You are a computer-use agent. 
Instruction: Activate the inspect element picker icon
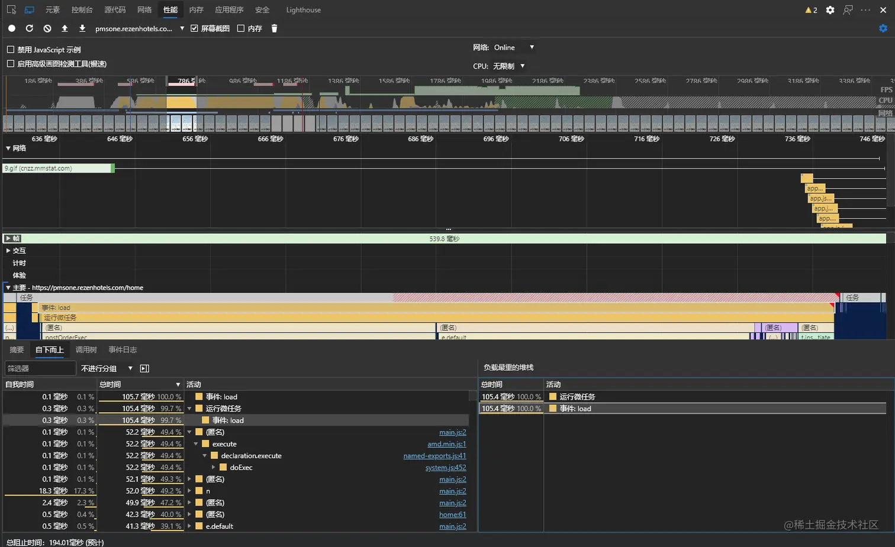point(11,10)
